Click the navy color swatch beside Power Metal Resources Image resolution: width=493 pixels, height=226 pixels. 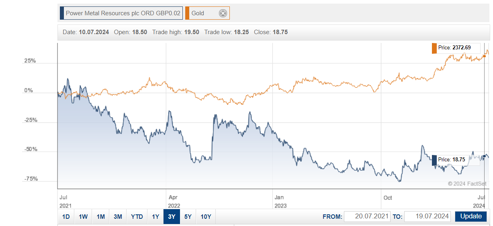point(62,13)
